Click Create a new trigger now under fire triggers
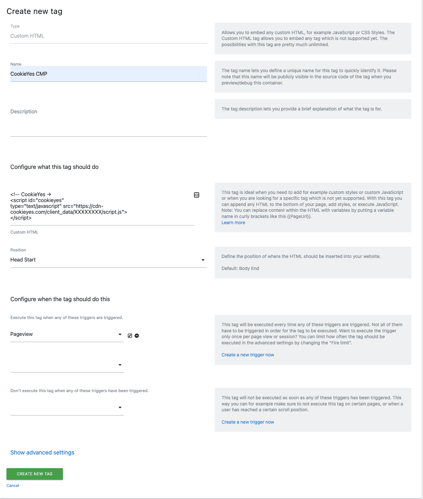 [248, 355]
